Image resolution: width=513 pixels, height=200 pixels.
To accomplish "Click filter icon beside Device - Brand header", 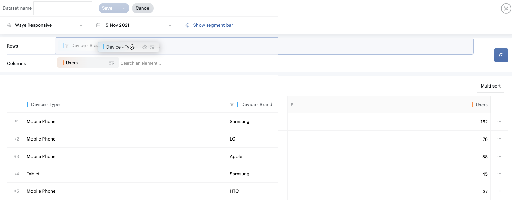I will click(232, 105).
